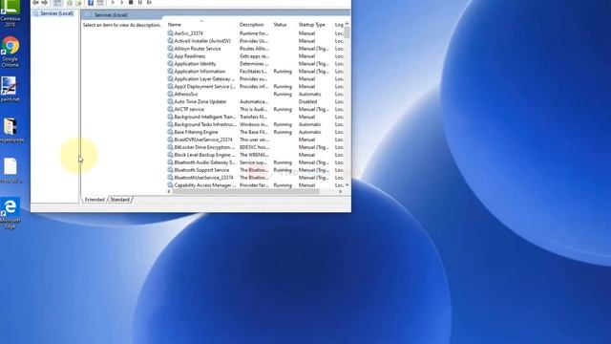Click the gear icon beside Application Identity
The height and width of the screenshot is (344, 611).
point(170,64)
